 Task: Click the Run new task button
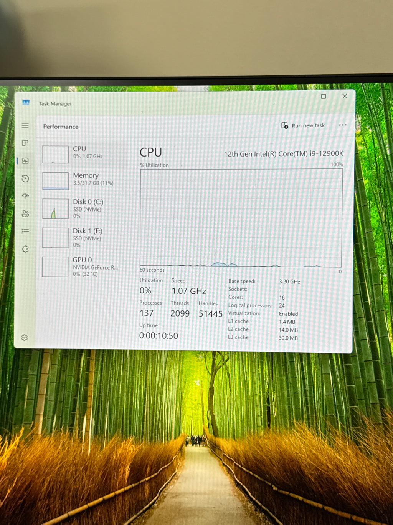pyautogui.click(x=303, y=125)
